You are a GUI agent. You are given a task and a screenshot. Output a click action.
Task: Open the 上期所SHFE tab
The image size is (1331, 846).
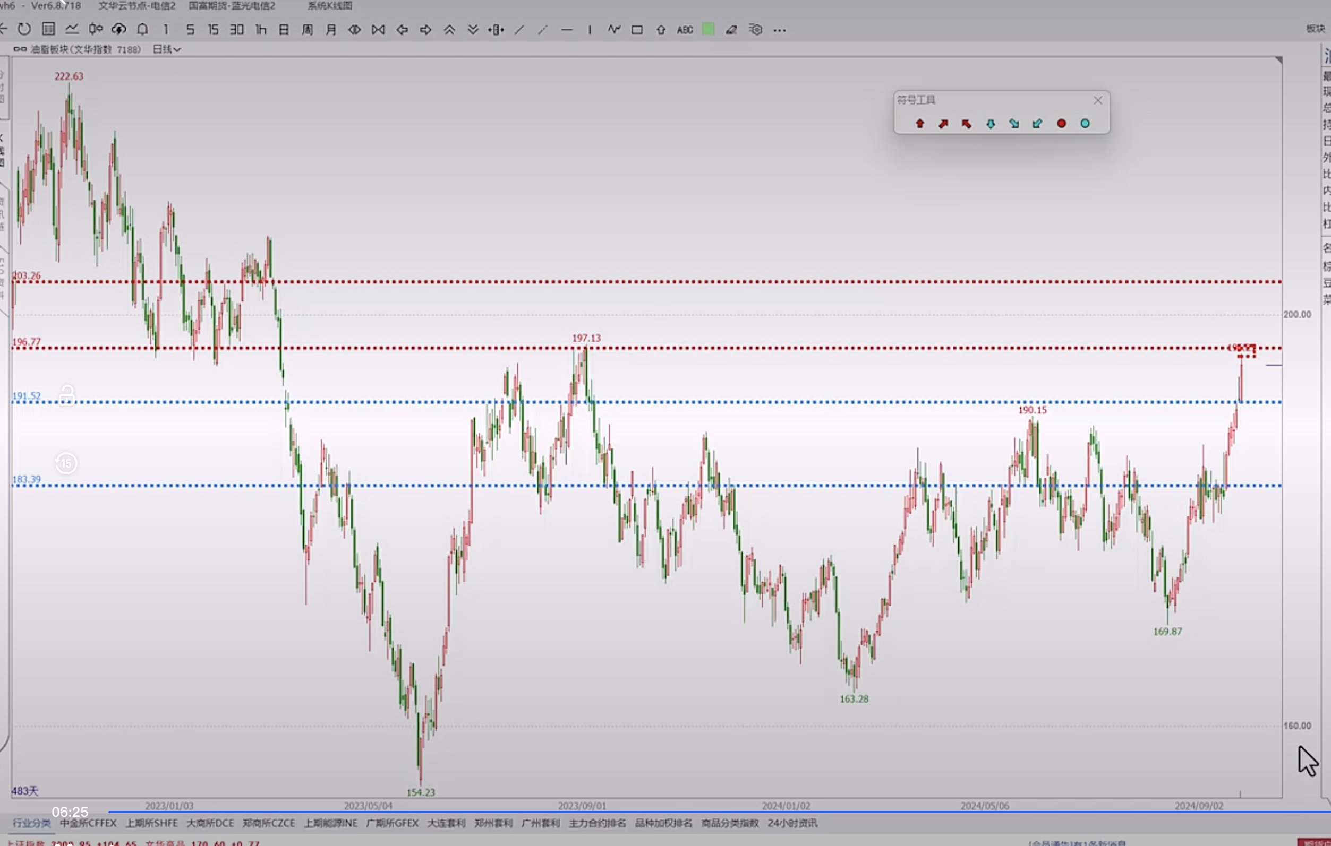pyautogui.click(x=151, y=823)
